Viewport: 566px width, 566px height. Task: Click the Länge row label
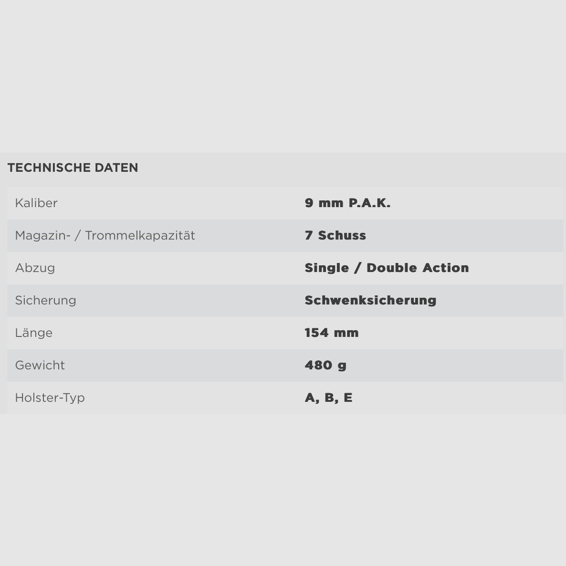coord(33,333)
